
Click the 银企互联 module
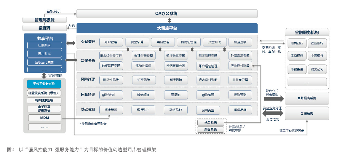tap(240, 42)
